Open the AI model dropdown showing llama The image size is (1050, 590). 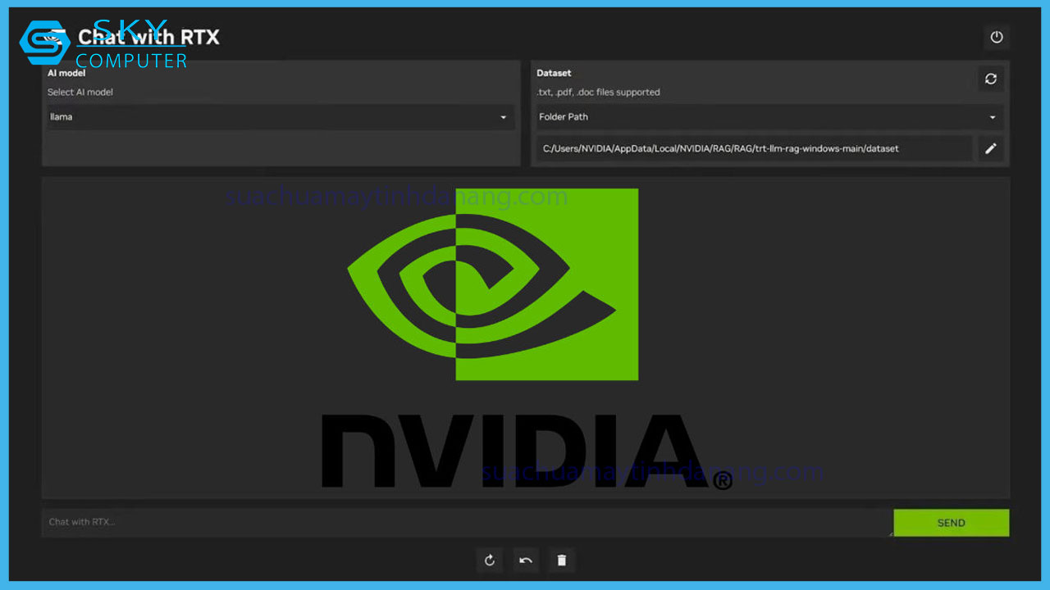click(279, 117)
